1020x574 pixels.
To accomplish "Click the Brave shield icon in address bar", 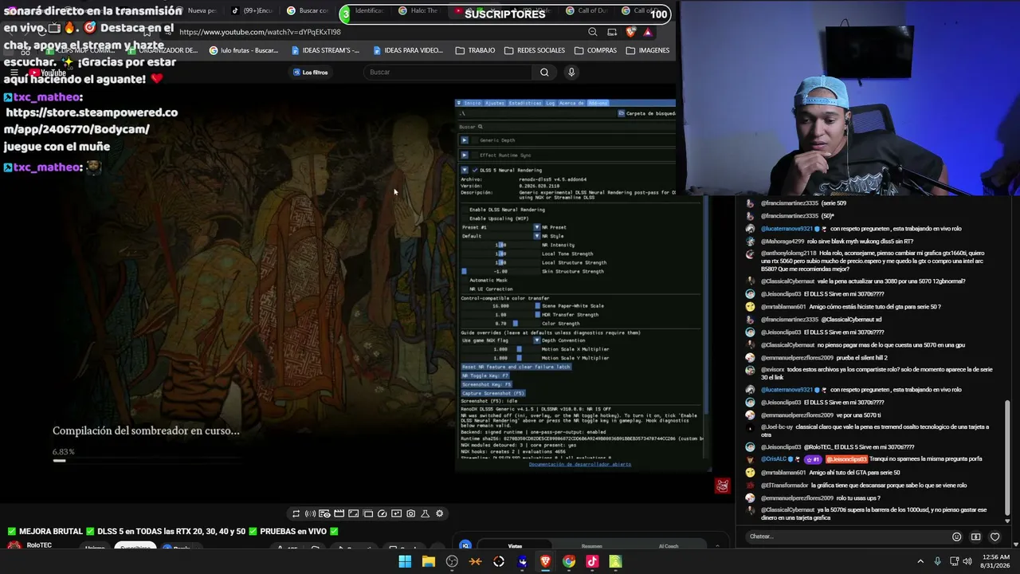I will click(630, 32).
